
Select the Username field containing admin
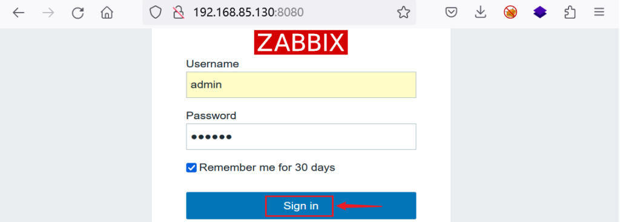(x=301, y=85)
